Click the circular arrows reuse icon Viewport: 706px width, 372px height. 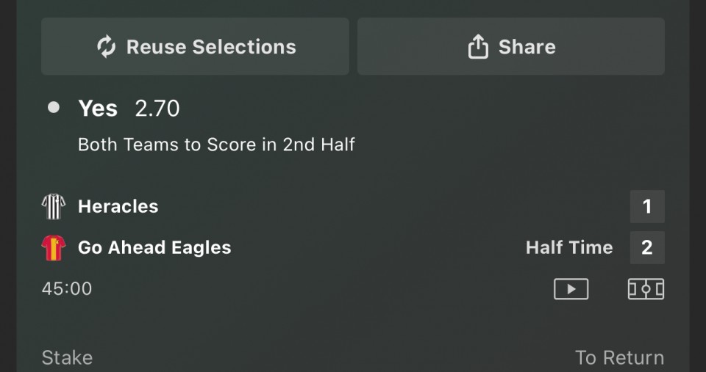[107, 47]
